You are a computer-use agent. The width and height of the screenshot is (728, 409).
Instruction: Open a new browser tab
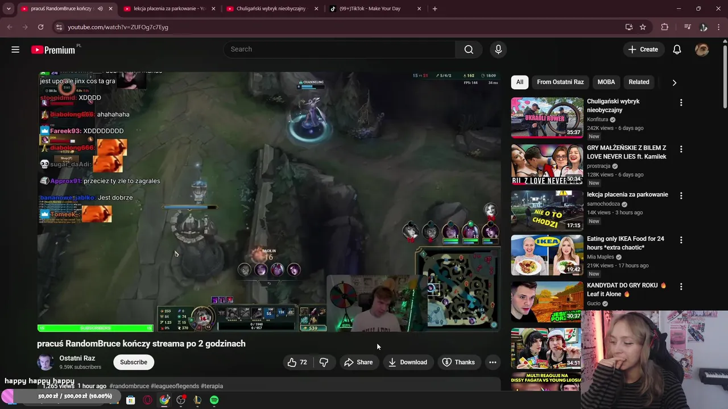(x=435, y=9)
